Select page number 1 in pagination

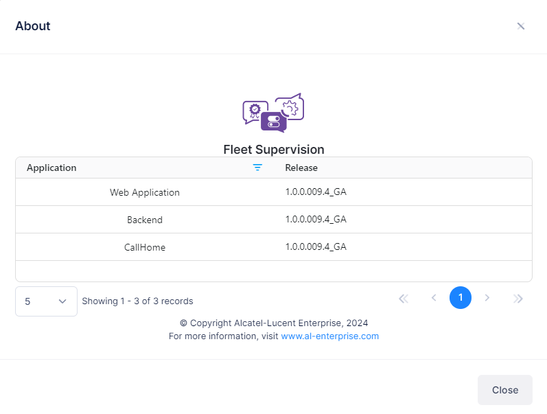461,298
